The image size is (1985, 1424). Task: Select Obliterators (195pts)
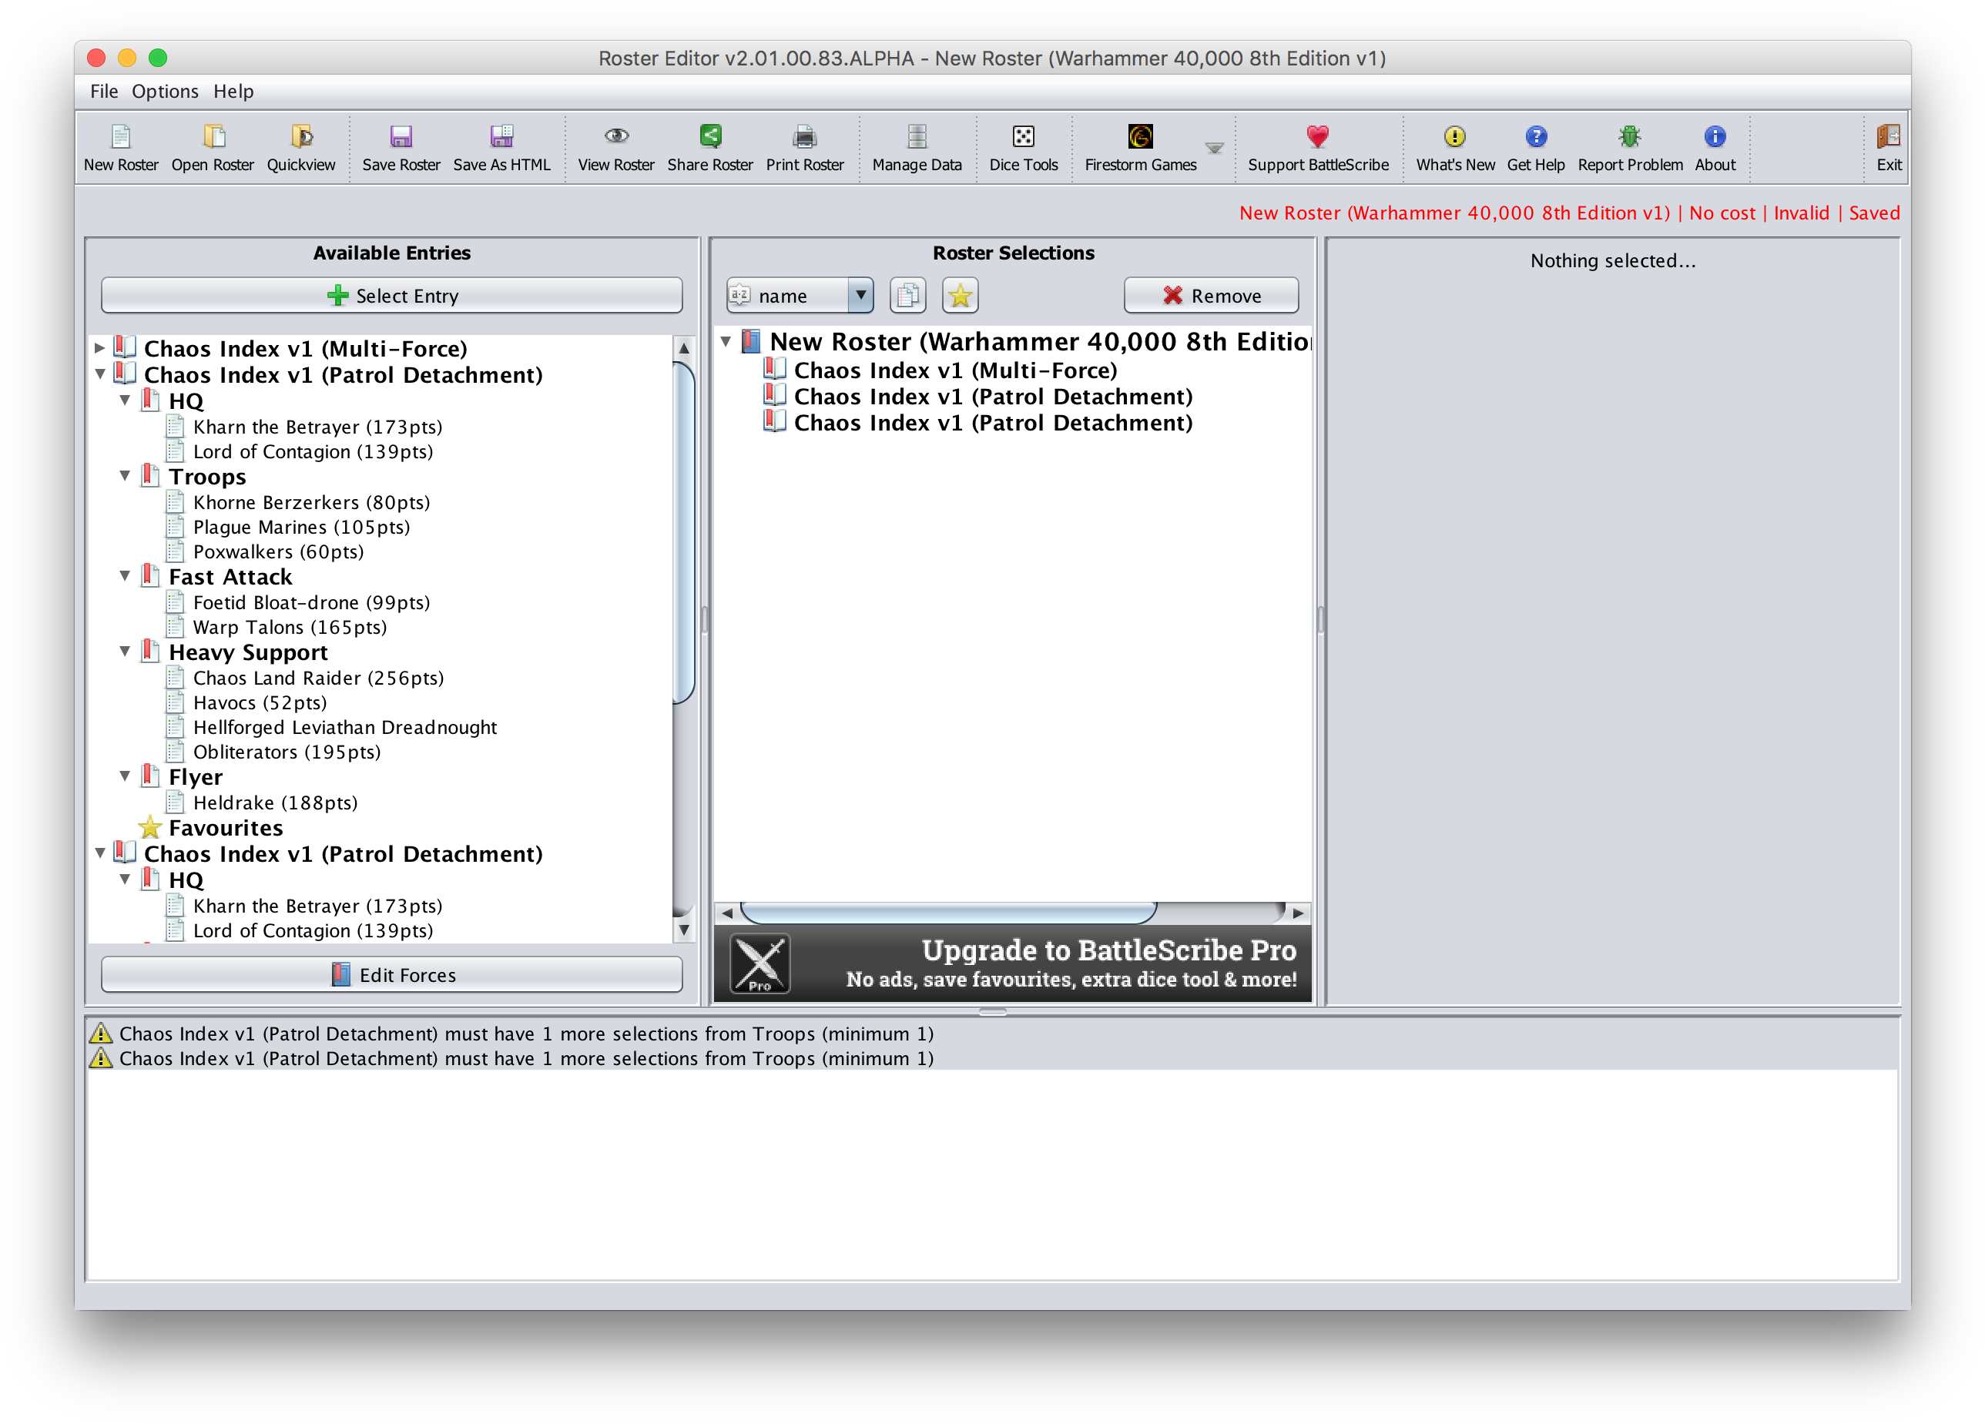click(287, 751)
